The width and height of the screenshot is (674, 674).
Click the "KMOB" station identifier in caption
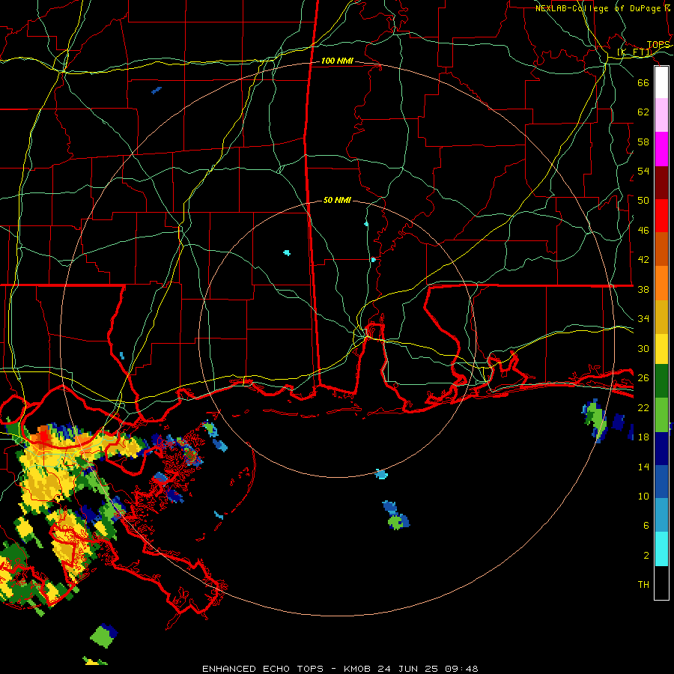[x=357, y=669]
